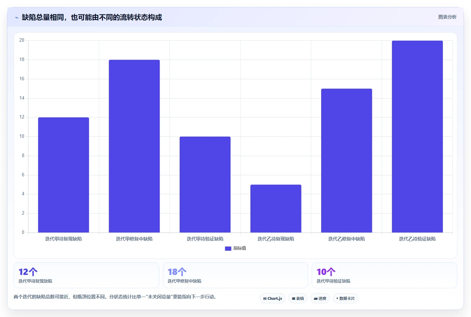Click the 迭代乙修复中缺陷 bar in chart

pyautogui.click(x=346, y=161)
